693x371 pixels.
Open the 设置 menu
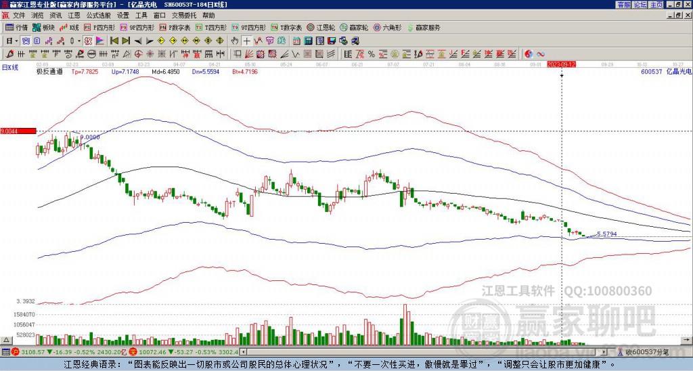tap(123, 16)
